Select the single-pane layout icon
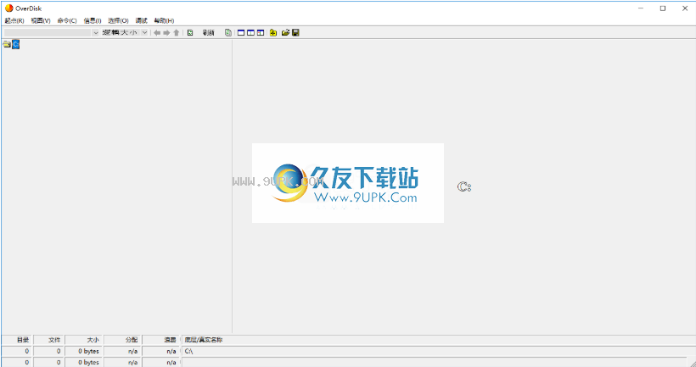The width and height of the screenshot is (696, 367). tap(241, 33)
